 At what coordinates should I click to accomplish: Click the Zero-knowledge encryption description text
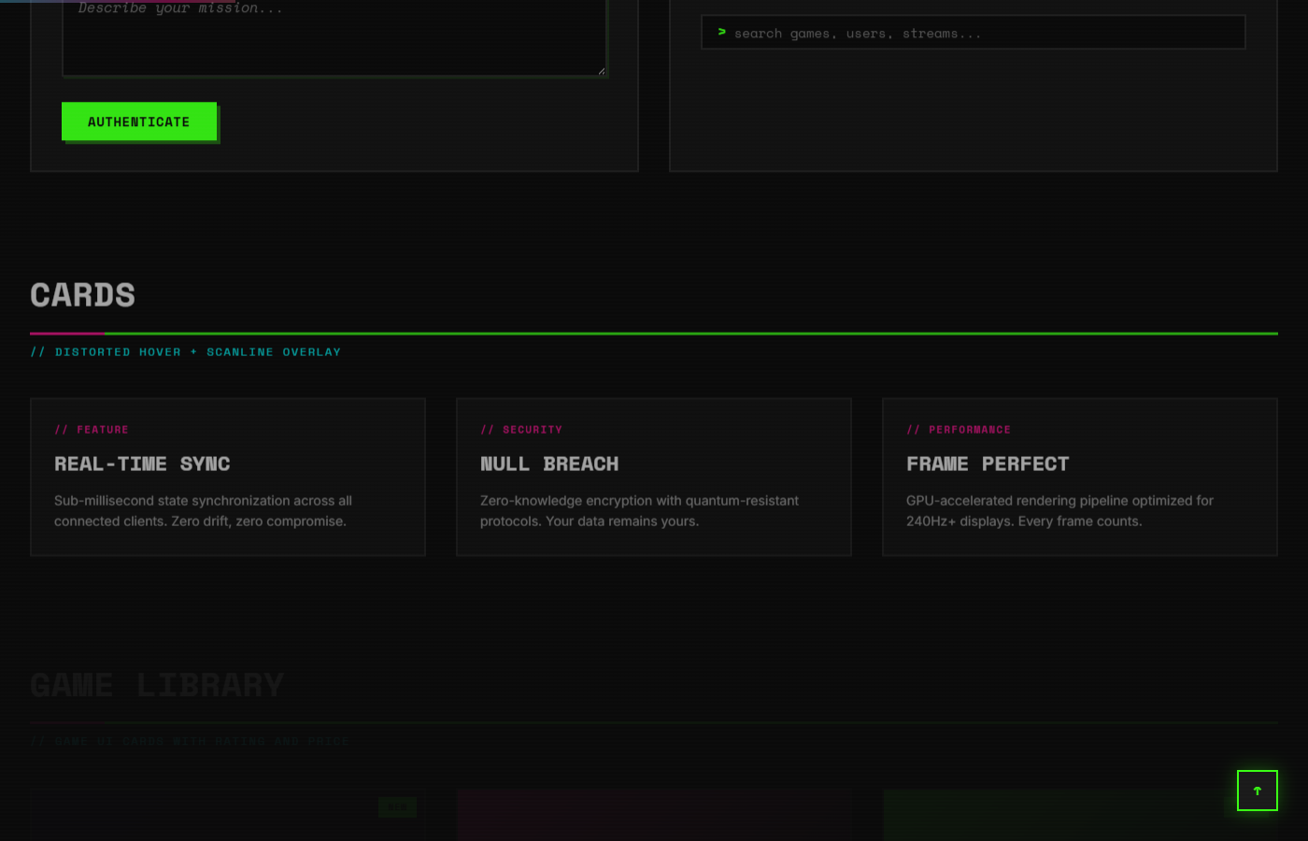pos(639,511)
